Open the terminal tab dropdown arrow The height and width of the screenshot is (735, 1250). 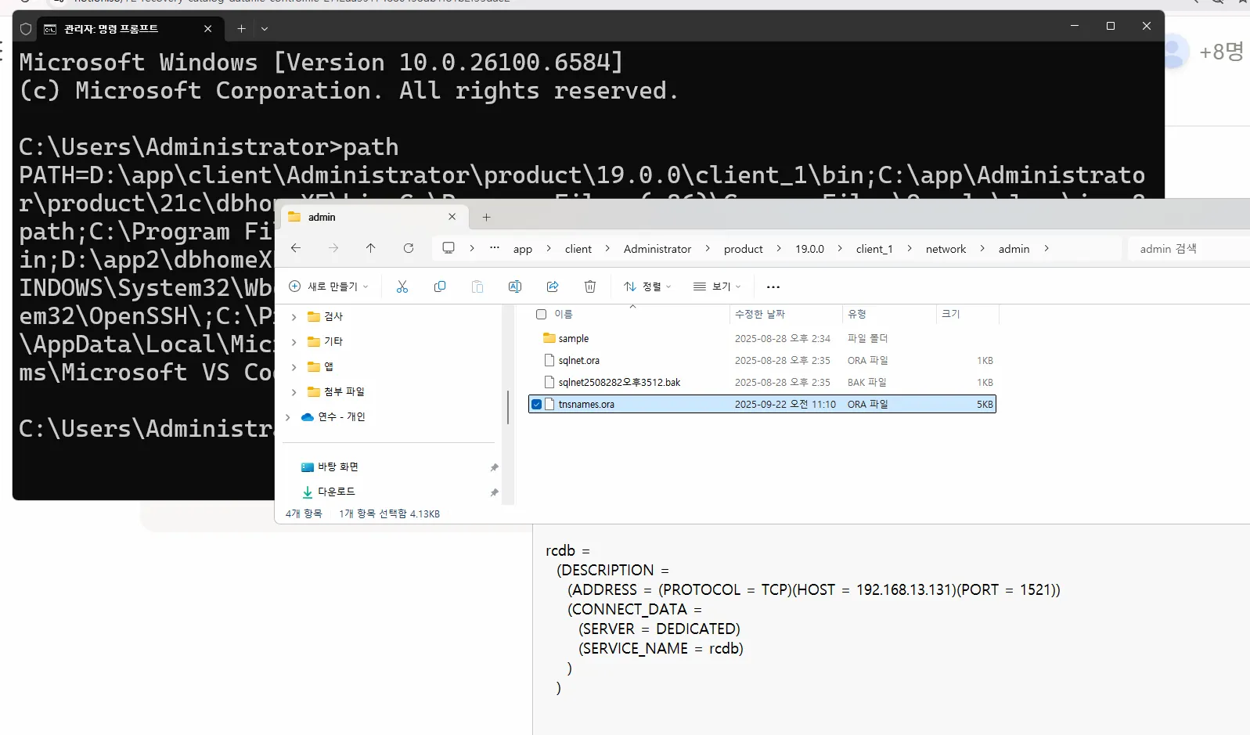pos(265,29)
